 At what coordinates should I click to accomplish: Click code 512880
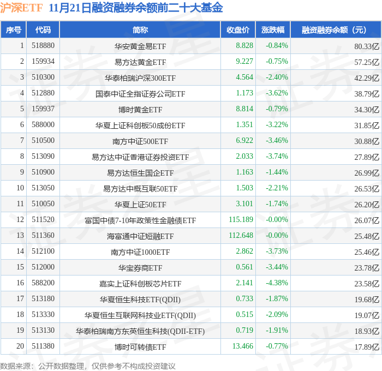(43, 93)
